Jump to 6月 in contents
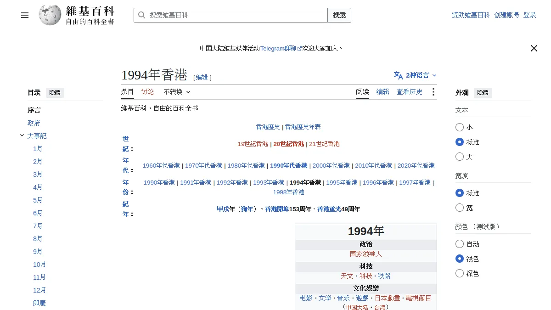Screen dimensions: 551x310 pos(38,213)
